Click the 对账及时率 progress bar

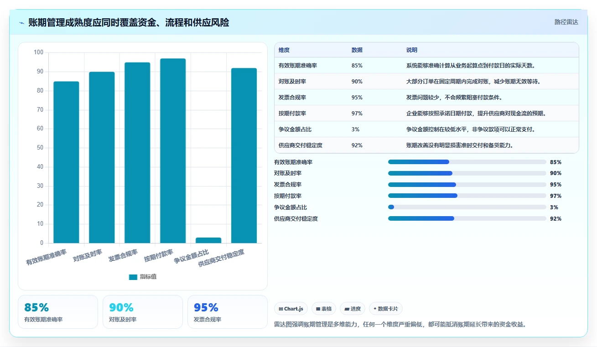pos(467,173)
